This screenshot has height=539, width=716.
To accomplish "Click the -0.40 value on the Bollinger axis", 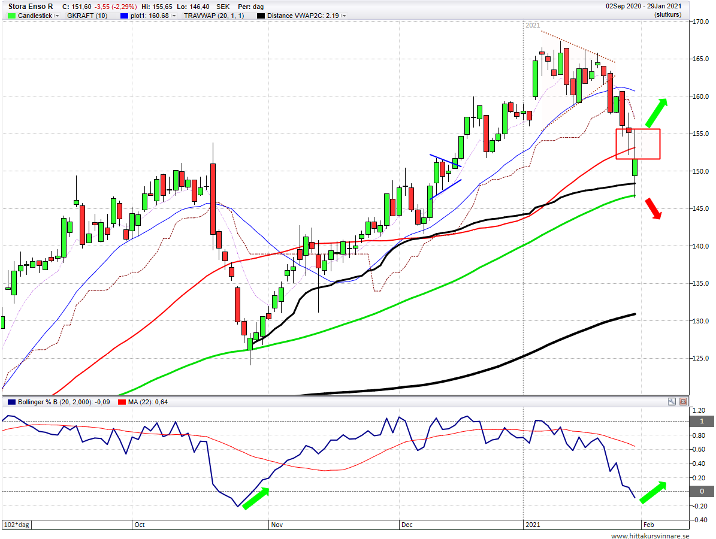I will point(700,520).
